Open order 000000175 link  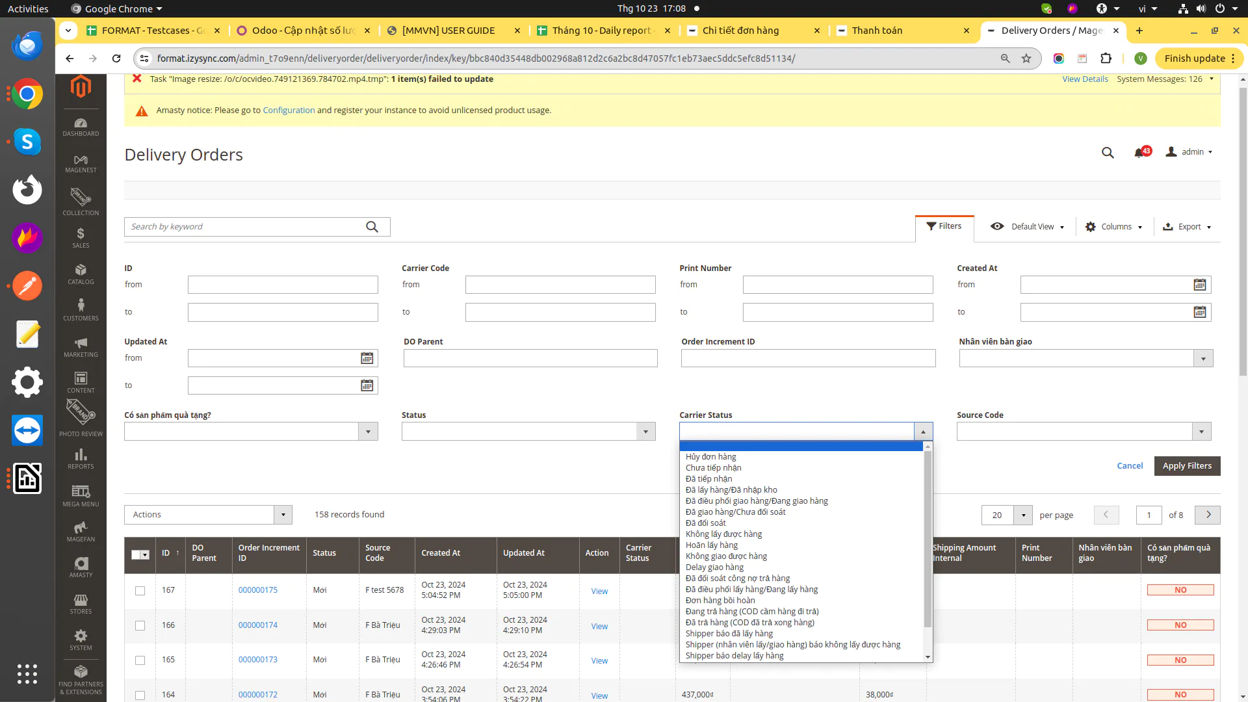(x=257, y=590)
